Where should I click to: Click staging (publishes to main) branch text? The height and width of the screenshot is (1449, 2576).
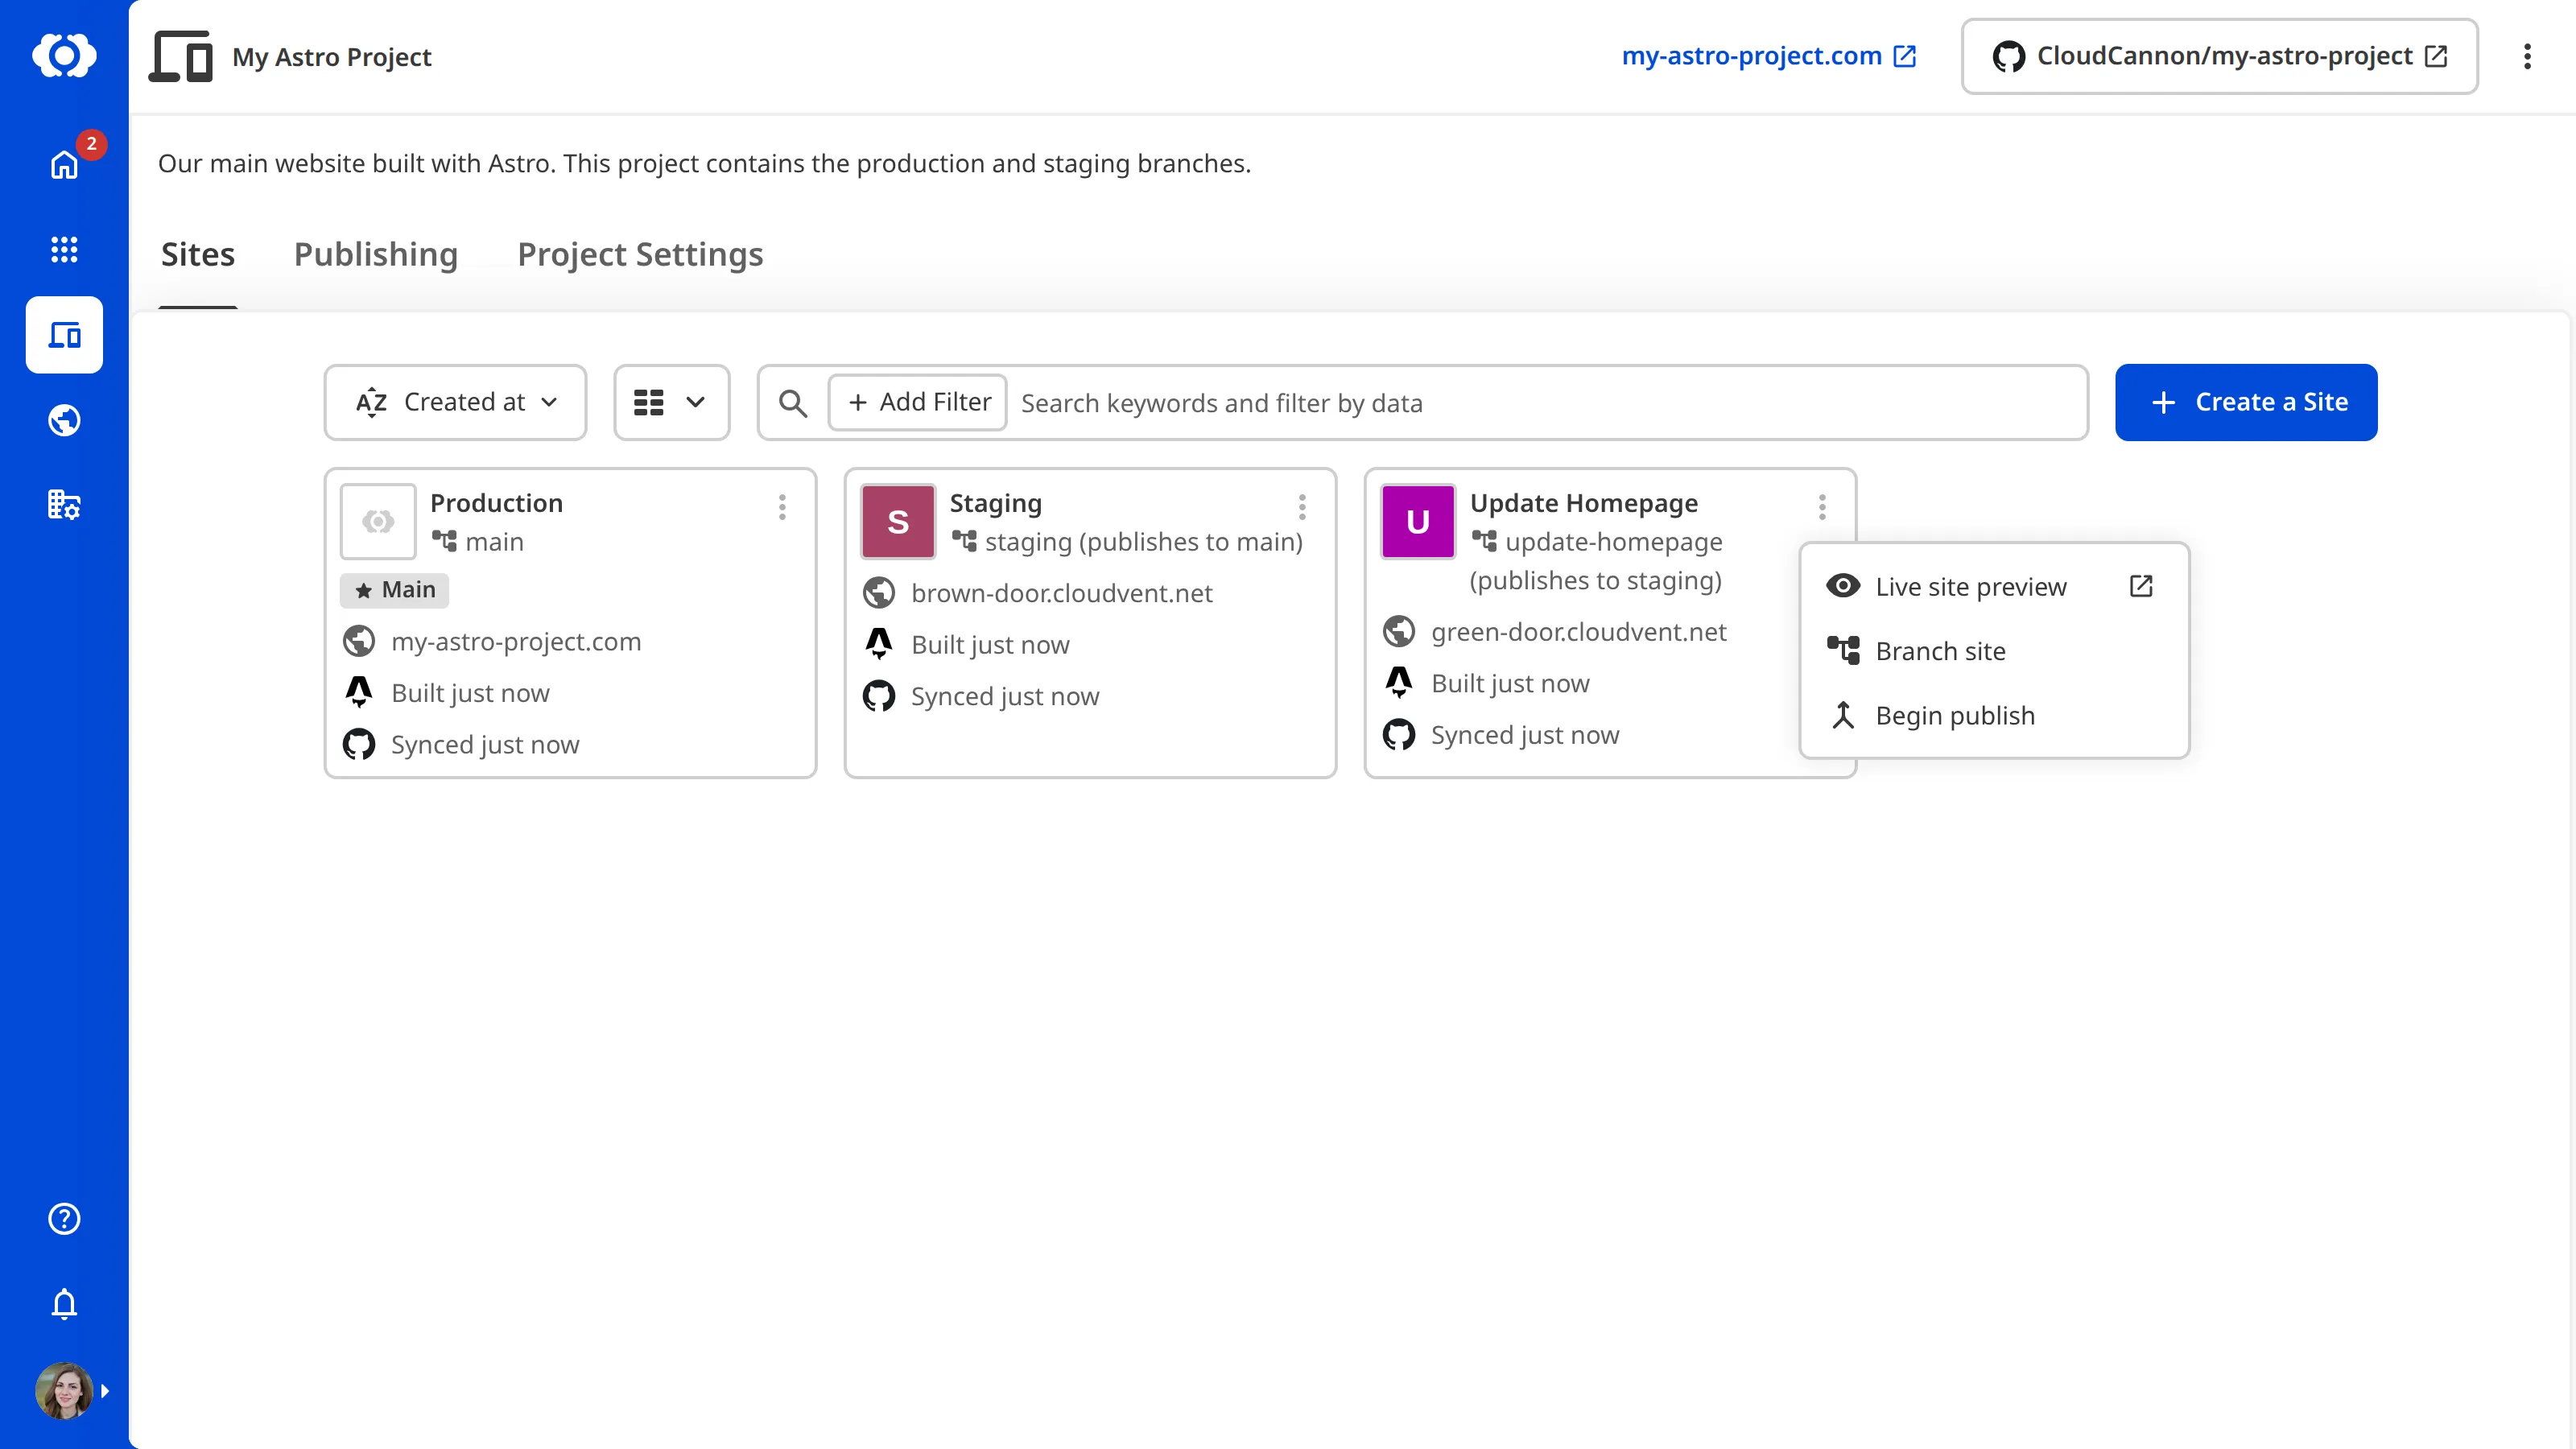[1144, 542]
